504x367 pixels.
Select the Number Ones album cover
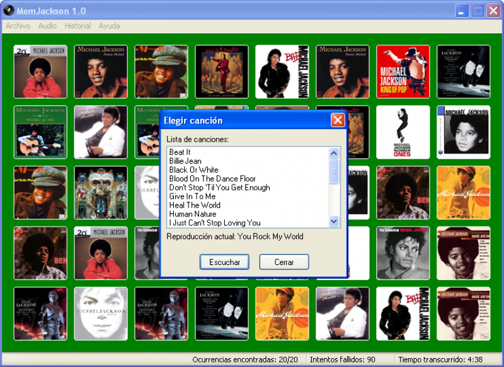pyautogui.click(x=403, y=132)
